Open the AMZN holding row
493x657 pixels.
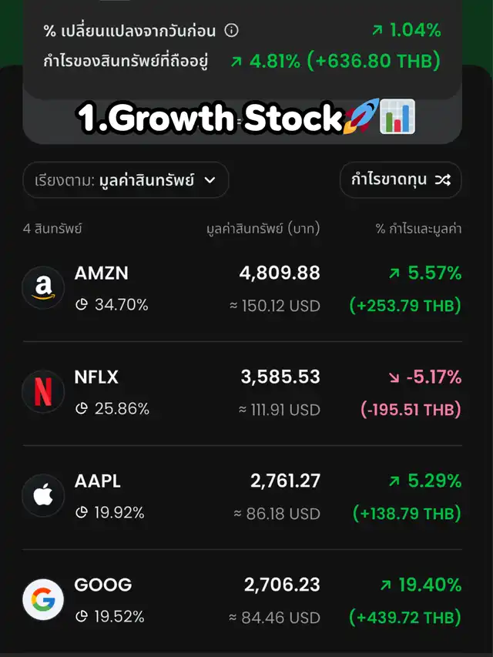pos(246,289)
